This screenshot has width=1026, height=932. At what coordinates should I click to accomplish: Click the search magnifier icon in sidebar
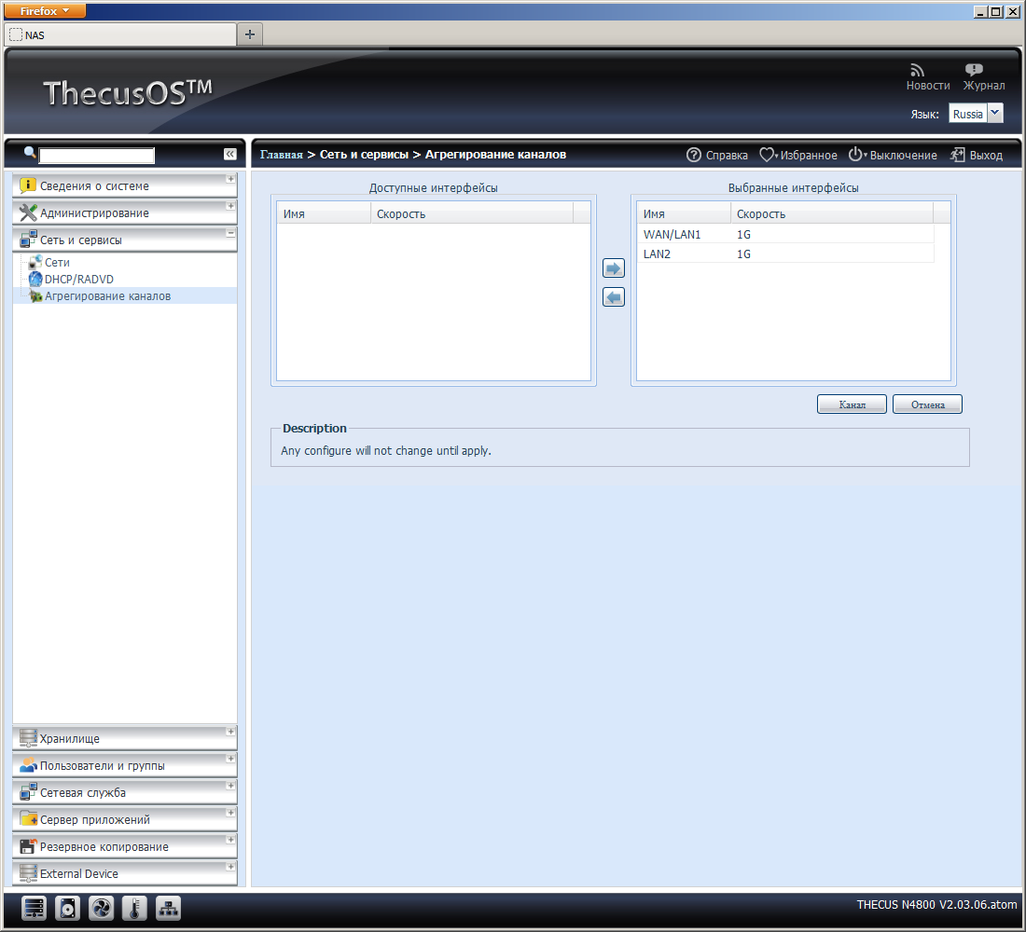pos(30,153)
